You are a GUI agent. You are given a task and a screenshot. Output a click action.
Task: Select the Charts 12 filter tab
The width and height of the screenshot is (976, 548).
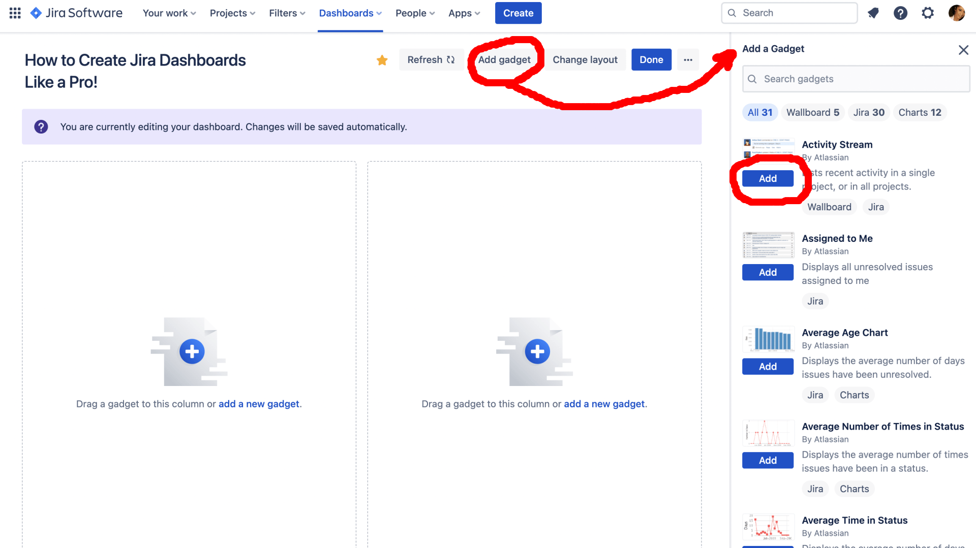(x=920, y=113)
